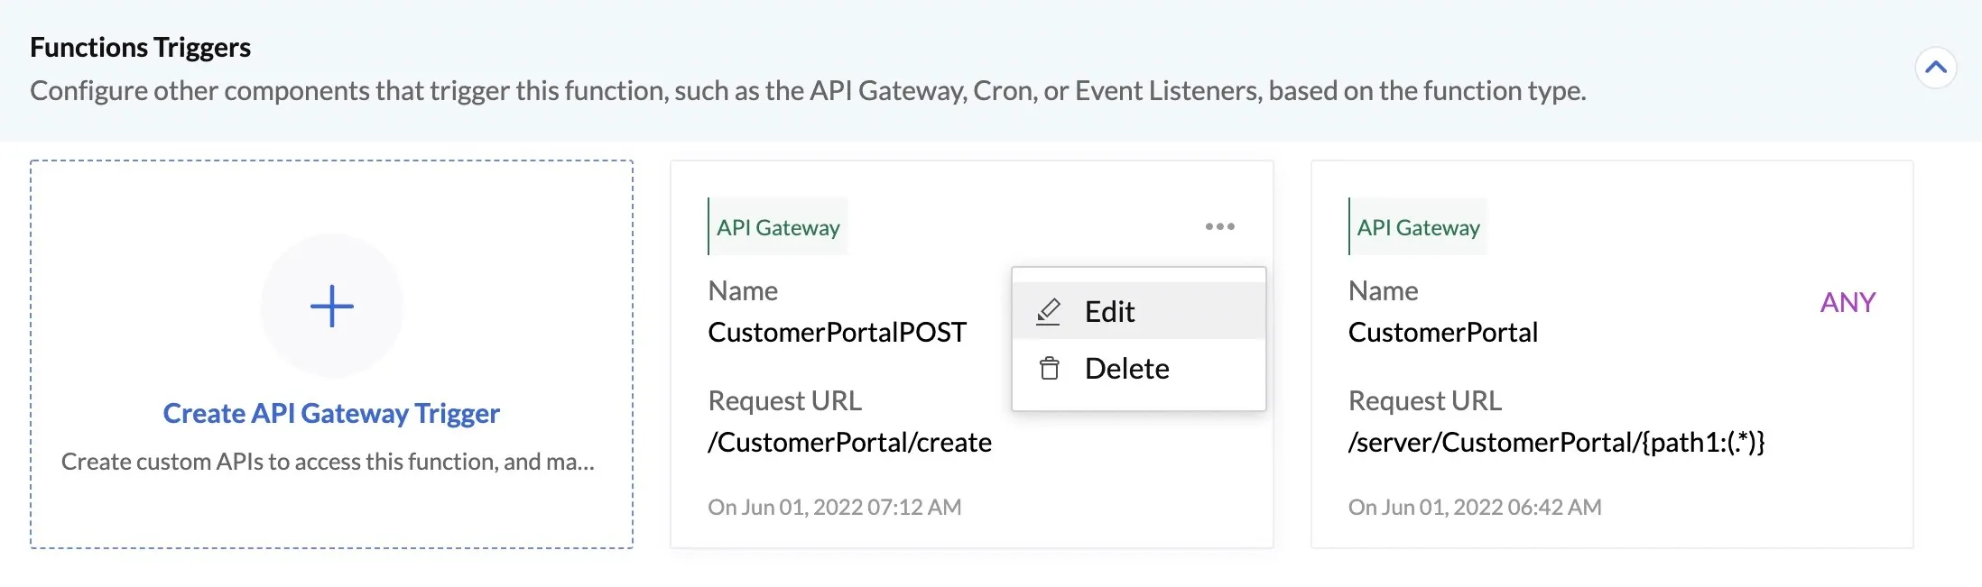Click the /server/CustomerPortal/{path1:(.*)} URL
Screen dimensions: 1982x587
(1556, 442)
